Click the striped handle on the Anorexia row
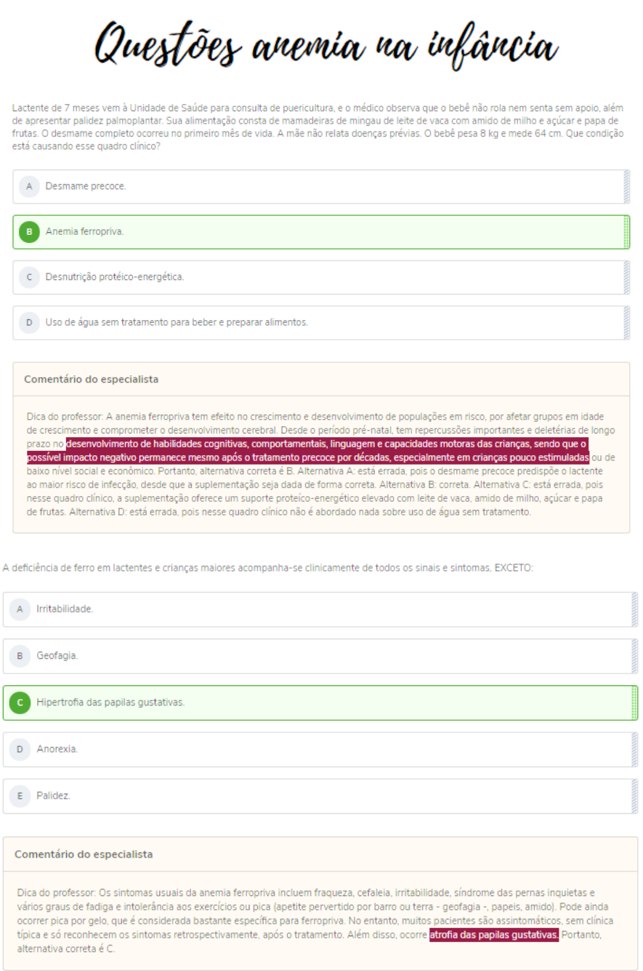The image size is (643, 971). 634,749
